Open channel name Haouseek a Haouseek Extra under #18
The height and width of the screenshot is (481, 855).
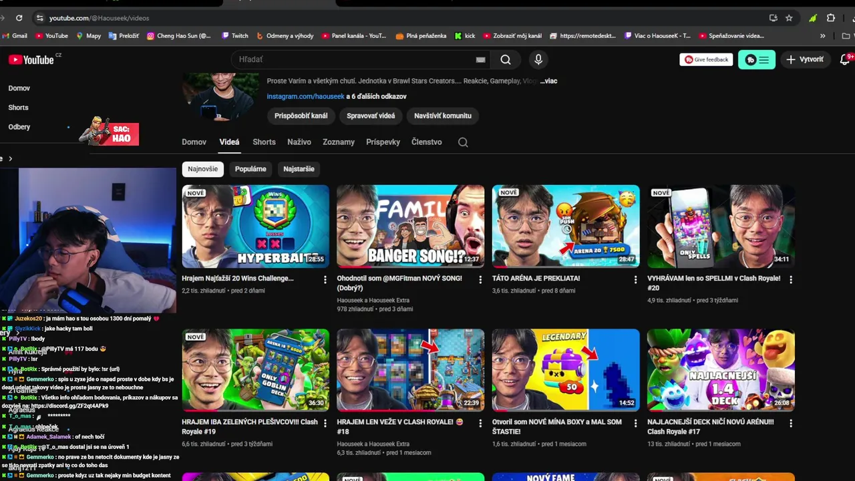pos(373,444)
